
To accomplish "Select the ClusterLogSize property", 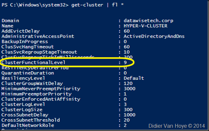I will pyautogui.click(x=22, y=110).
